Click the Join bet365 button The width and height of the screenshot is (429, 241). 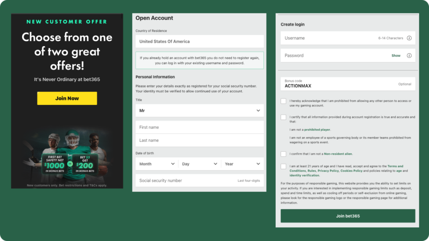[x=348, y=216]
